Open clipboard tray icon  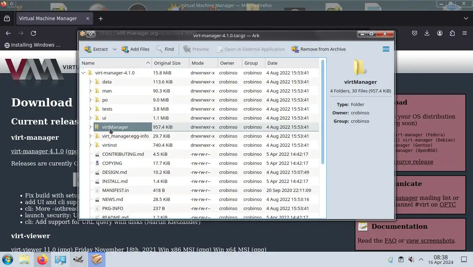(401, 259)
